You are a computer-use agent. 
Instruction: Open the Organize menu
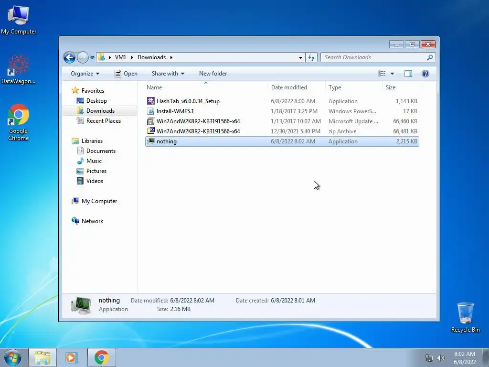pos(85,74)
